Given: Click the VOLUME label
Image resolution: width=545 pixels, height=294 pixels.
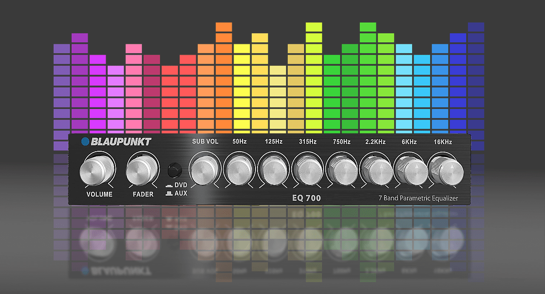Looking at the screenshot, I should [100, 194].
